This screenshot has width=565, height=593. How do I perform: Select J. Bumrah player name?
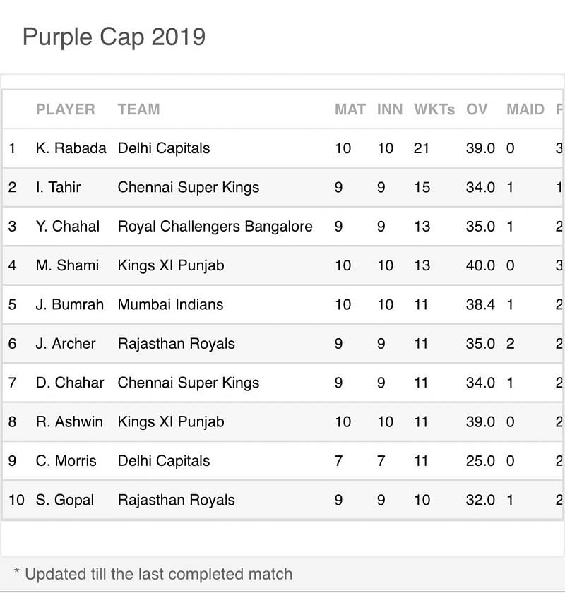tap(69, 304)
